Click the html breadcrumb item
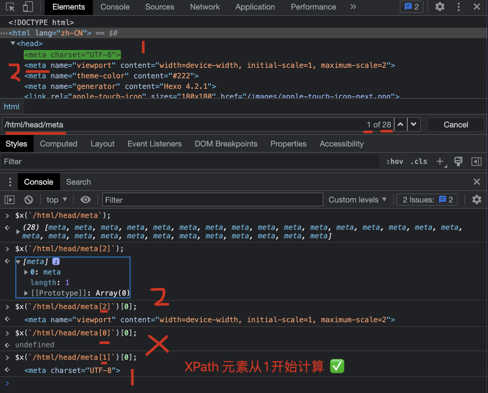488x393 pixels. coord(12,107)
